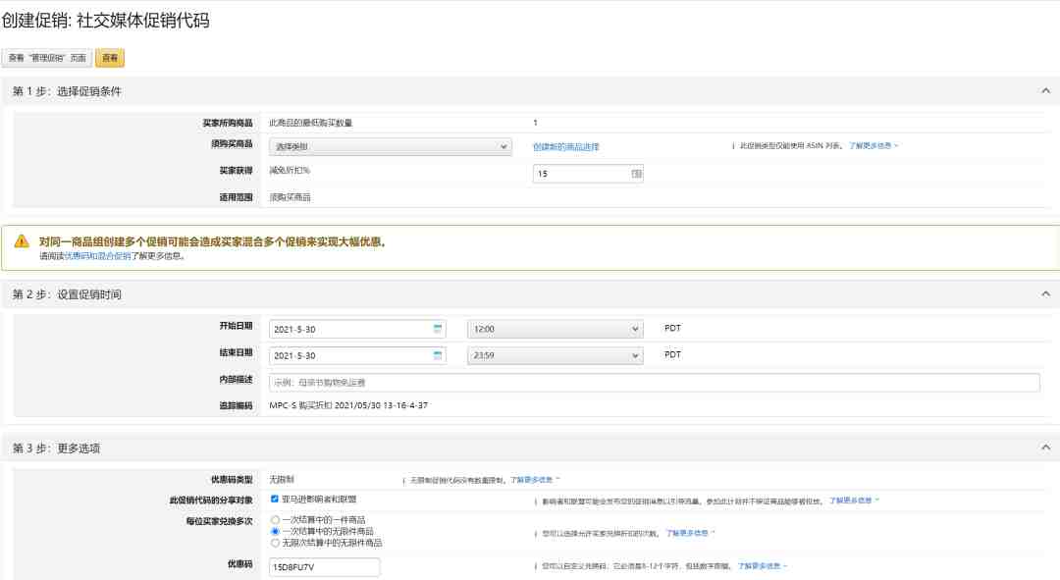Image resolution: width=1060 pixels, height=580 pixels.
Task: Open the 优惠码和混合促销 link in the warning
Action: click(x=97, y=256)
